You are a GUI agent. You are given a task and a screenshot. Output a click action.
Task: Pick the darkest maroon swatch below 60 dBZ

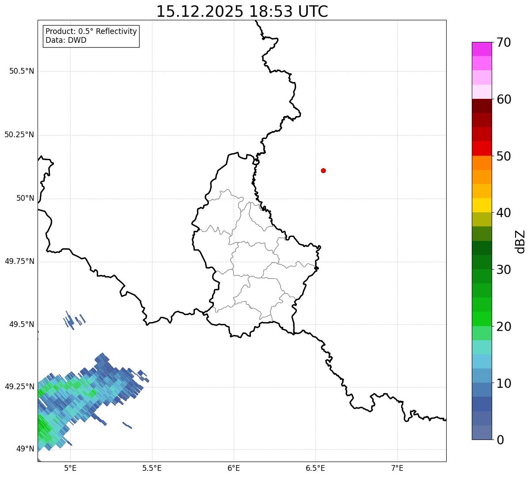pos(482,106)
